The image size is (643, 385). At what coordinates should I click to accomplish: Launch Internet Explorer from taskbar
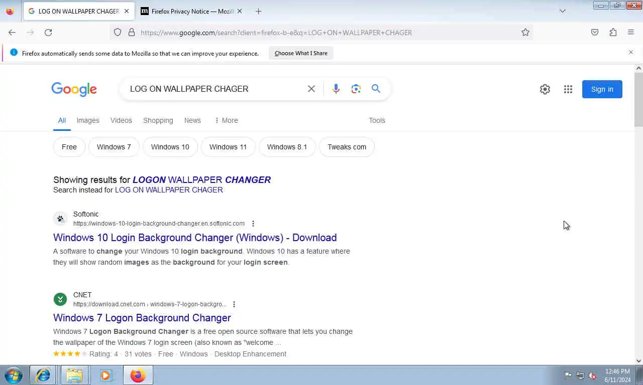[43, 375]
